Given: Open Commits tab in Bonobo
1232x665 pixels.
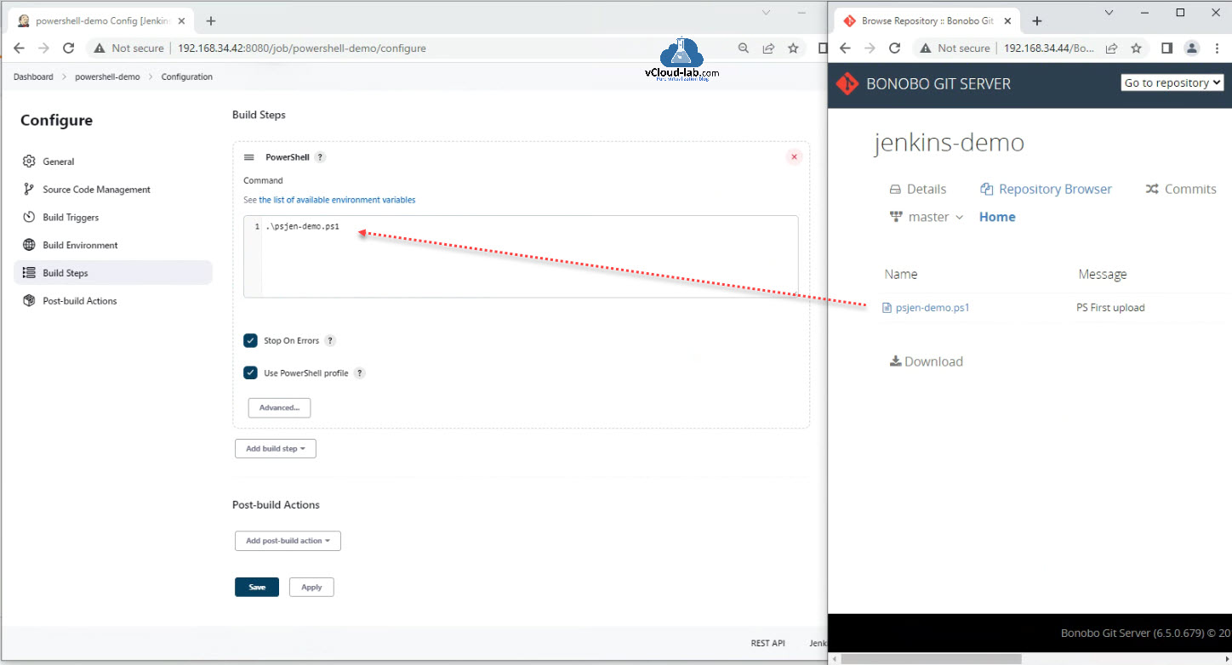Looking at the screenshot, I should (1181, 189).
